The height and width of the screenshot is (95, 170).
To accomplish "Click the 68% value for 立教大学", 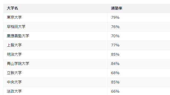I will click(115, 73).
